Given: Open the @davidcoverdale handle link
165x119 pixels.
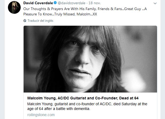Looking at the screenshot, I should coord(72,3).
